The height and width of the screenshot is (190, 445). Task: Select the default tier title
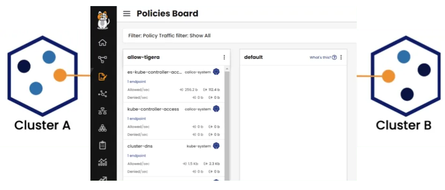[x=253, y=57]
